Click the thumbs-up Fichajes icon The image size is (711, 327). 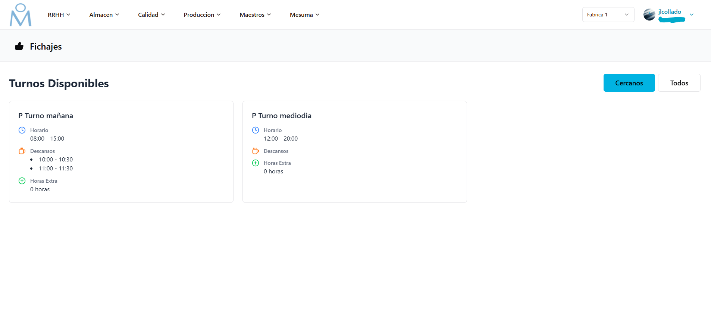(x=19, y=46)
